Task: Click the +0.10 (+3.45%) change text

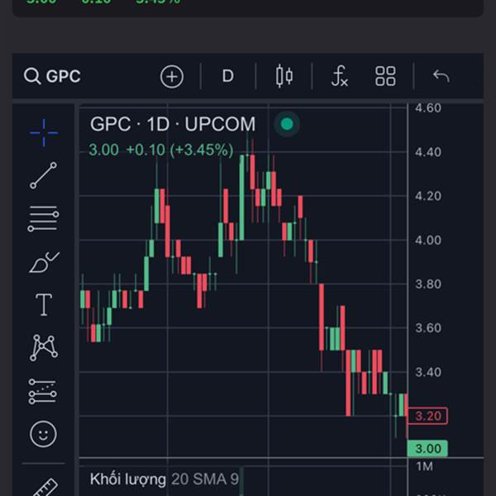Action: point(179,150)
